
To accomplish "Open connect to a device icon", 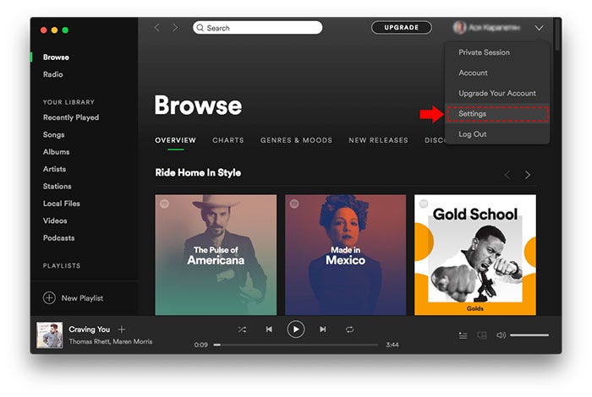I will [x=482, y=335].
